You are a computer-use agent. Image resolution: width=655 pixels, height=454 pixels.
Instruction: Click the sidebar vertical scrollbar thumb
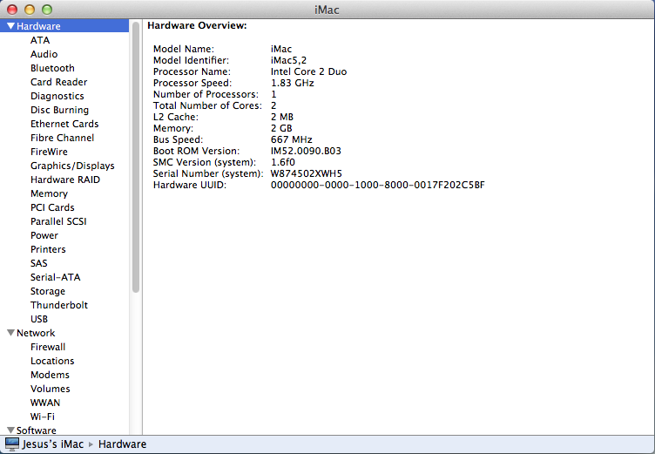coord(136,157)
